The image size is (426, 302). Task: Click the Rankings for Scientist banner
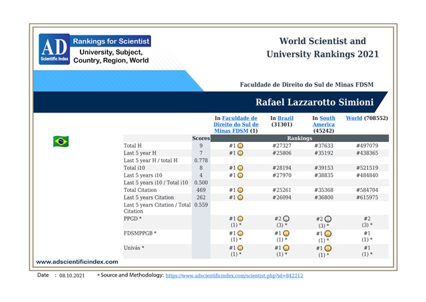click(111, 41)
